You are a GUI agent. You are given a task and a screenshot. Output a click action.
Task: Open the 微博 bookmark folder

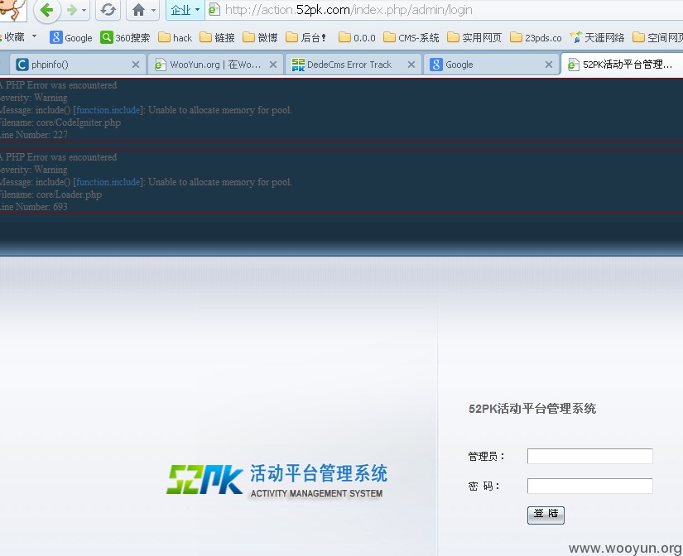click(x=260, y=37)
